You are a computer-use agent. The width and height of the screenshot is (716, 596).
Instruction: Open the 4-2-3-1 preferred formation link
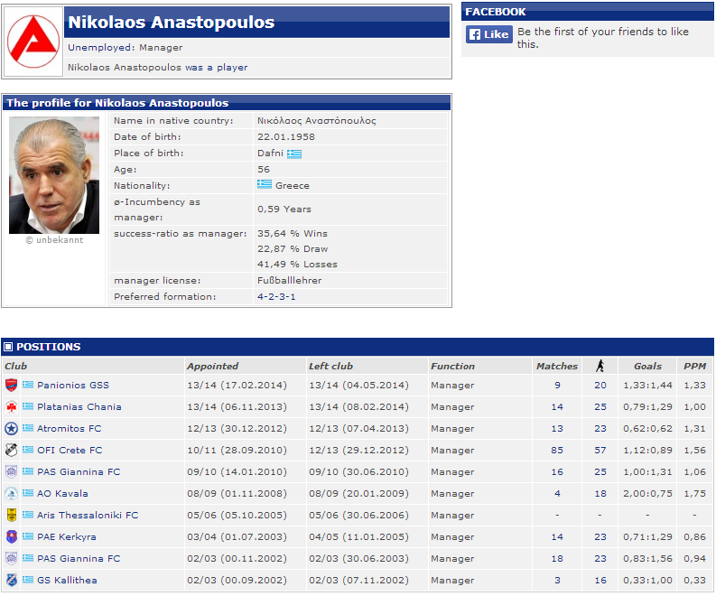click(x=276, y=296)
